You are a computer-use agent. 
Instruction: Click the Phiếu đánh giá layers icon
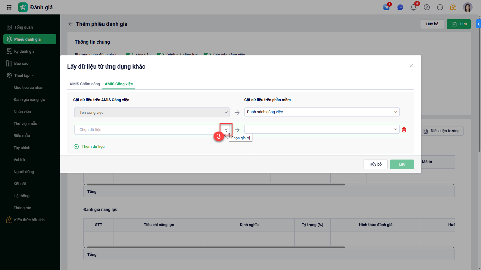tap(9, 39)
